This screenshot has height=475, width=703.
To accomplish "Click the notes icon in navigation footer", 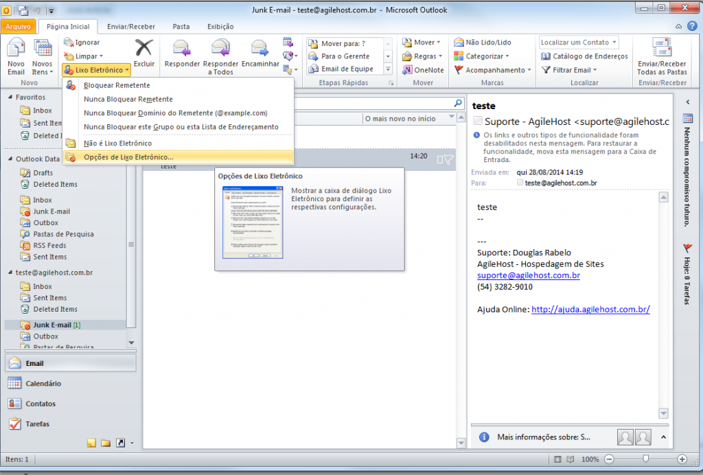I will coord(91,443).
